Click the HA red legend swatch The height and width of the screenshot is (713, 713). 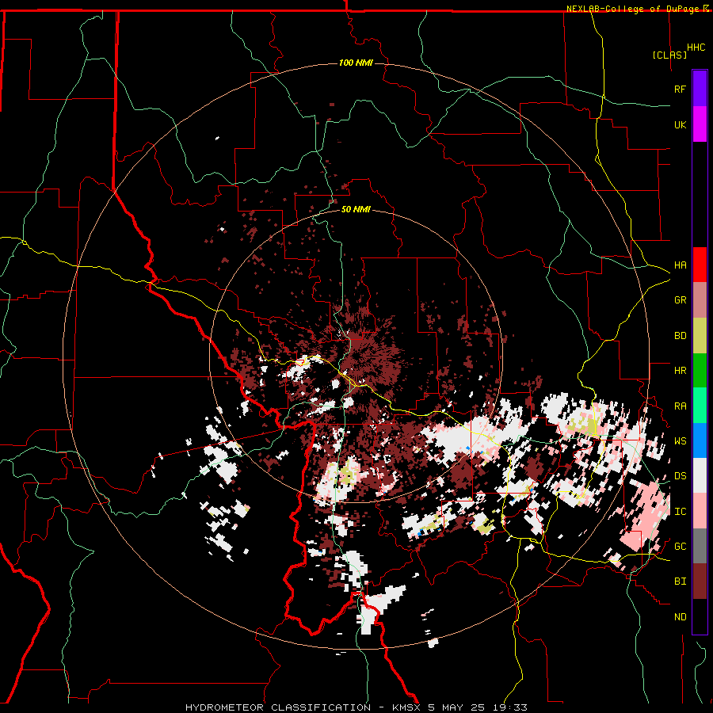(x=700, y=265)
